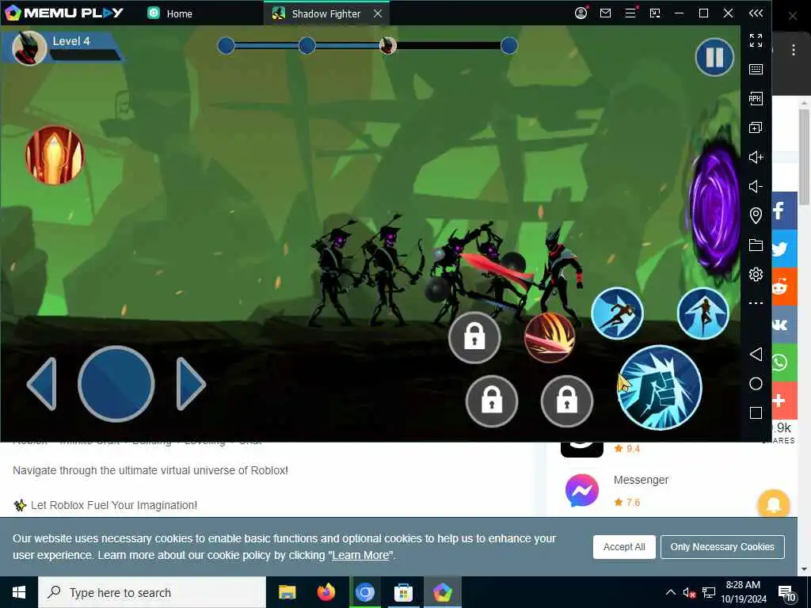Tap the round blue joystick center

click(x=116, y=384)
